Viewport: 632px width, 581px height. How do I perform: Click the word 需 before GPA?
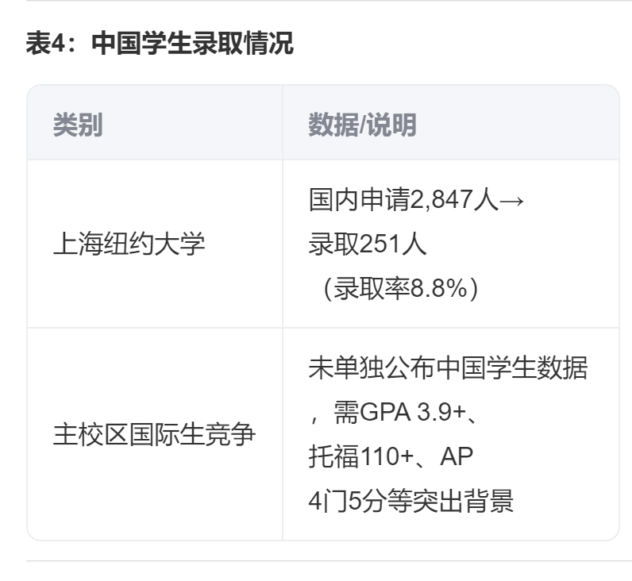point(346,413)
